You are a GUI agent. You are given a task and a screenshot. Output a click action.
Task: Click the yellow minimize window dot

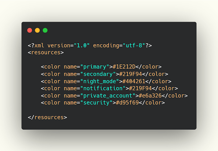coord(37,30)
